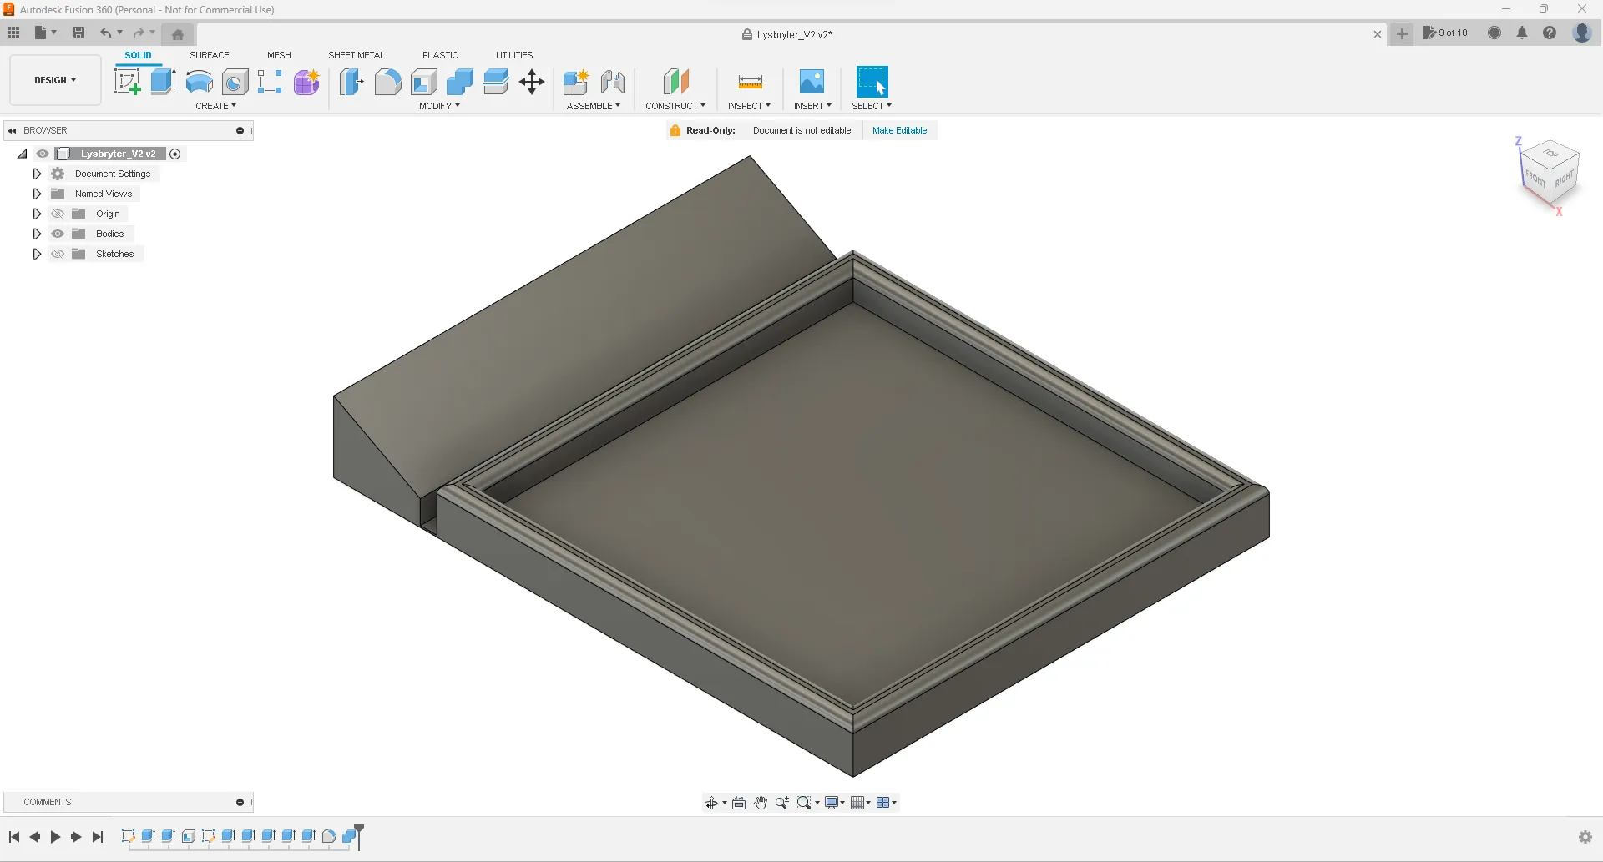
Task: Activate the root component radio button
Action: tap(175, 154)
